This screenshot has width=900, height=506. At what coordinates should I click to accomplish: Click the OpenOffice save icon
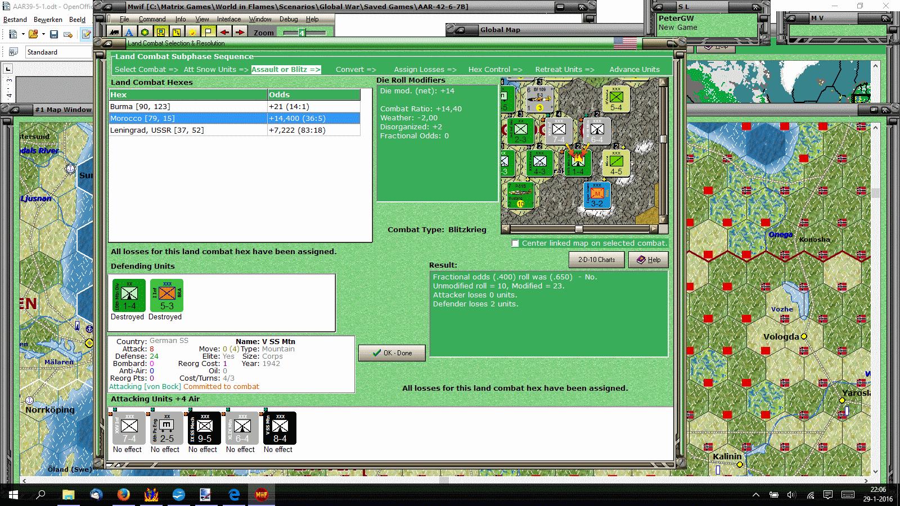pyautogui.click(x=54, y=34)
